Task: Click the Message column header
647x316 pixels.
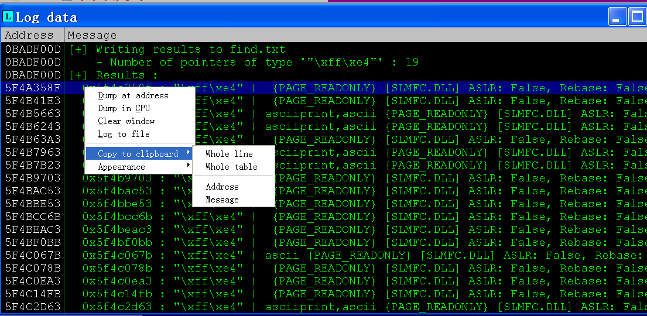Action: click(92, 36)
